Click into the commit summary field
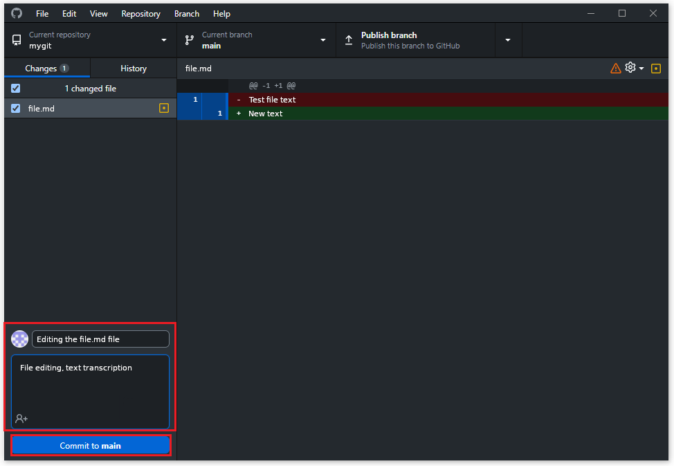Viewport: 674px width, 466px height. [100, 339]
